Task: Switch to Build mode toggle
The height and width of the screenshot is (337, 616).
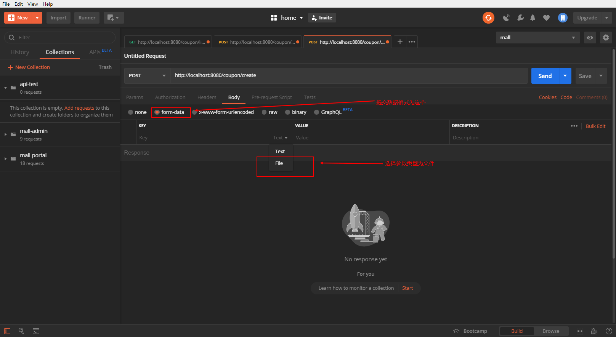Action: click(517, 331)
